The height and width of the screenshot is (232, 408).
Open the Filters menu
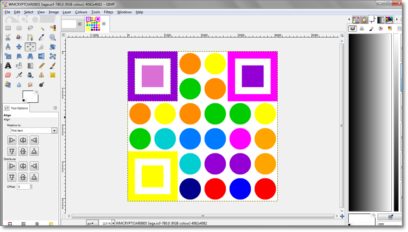point(108,12)
